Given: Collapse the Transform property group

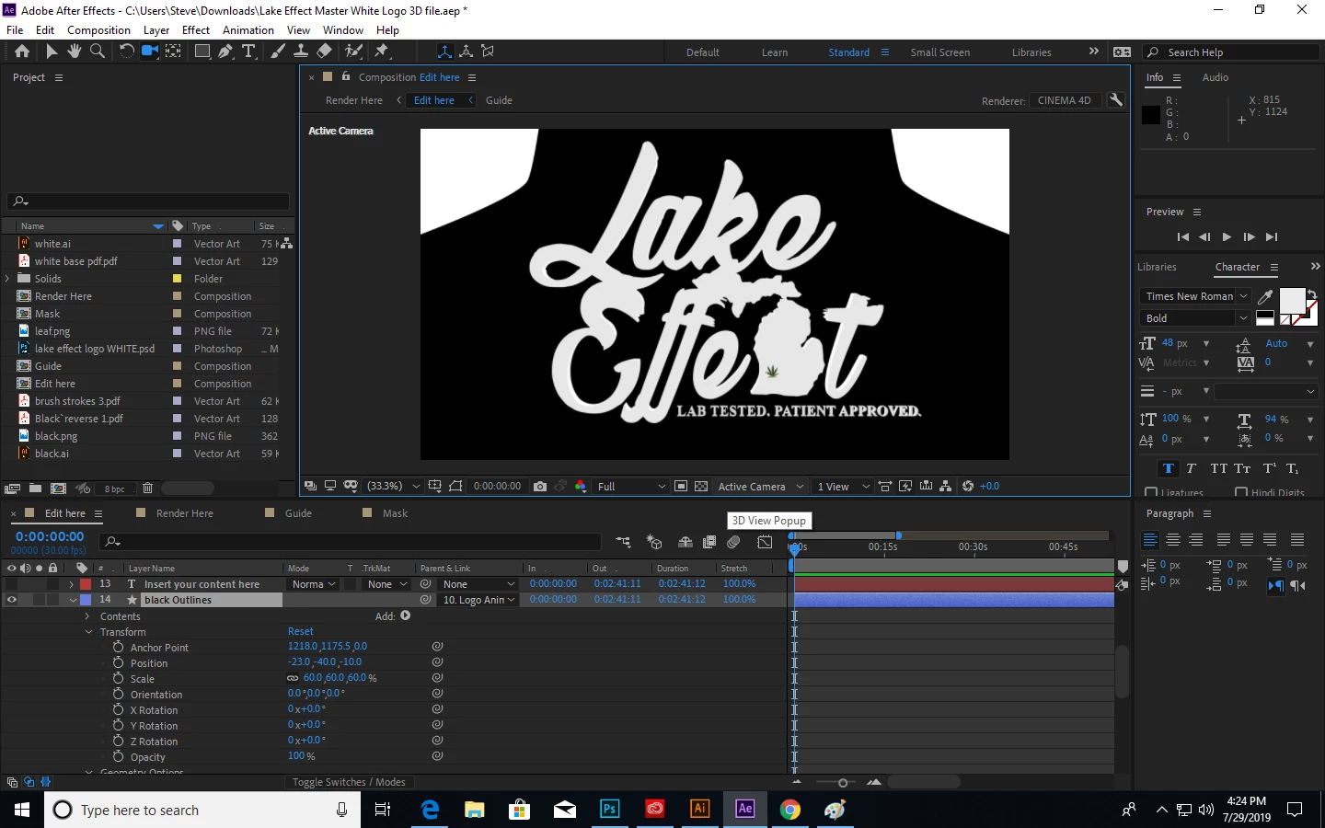Looking at the screenshot, I should [89, 632].
